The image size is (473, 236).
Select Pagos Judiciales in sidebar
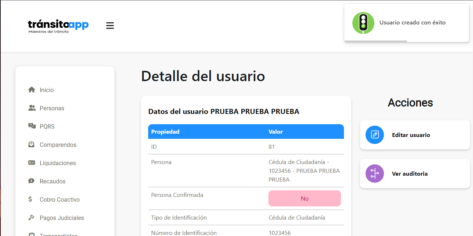pyautogui.click(x=62, y=218)
